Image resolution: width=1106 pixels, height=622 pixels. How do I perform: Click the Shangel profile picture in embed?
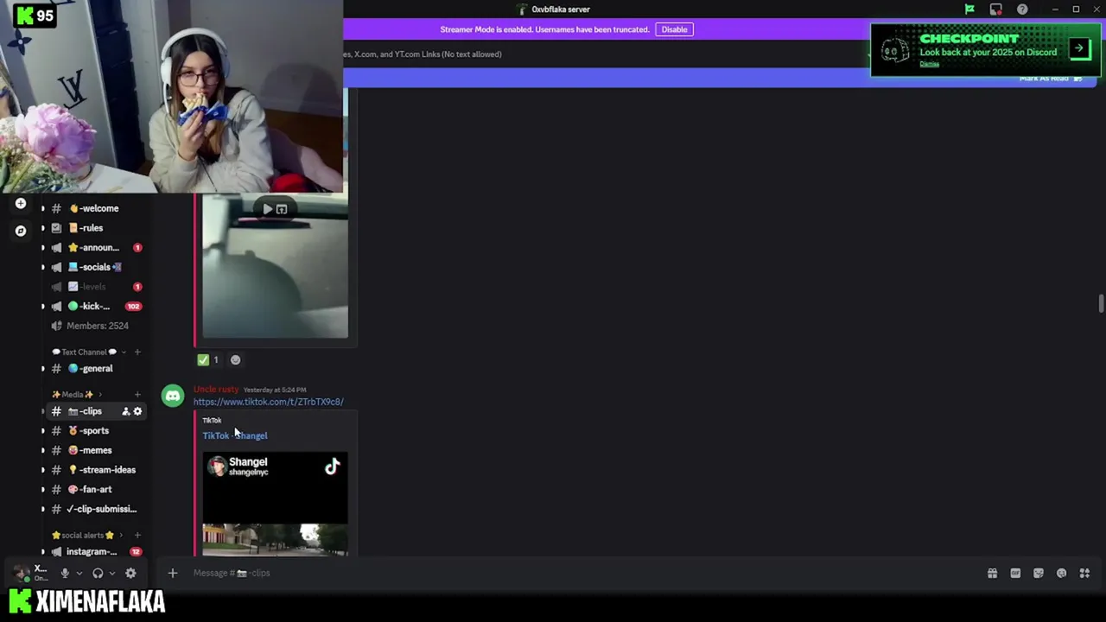(217, 466)
